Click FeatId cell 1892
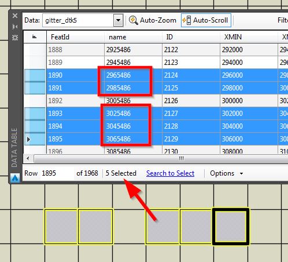 coord(75,101)
